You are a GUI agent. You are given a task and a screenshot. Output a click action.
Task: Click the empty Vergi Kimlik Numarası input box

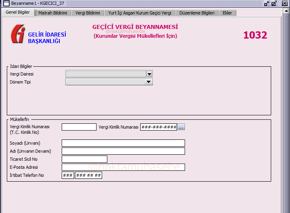click(79, 127)
